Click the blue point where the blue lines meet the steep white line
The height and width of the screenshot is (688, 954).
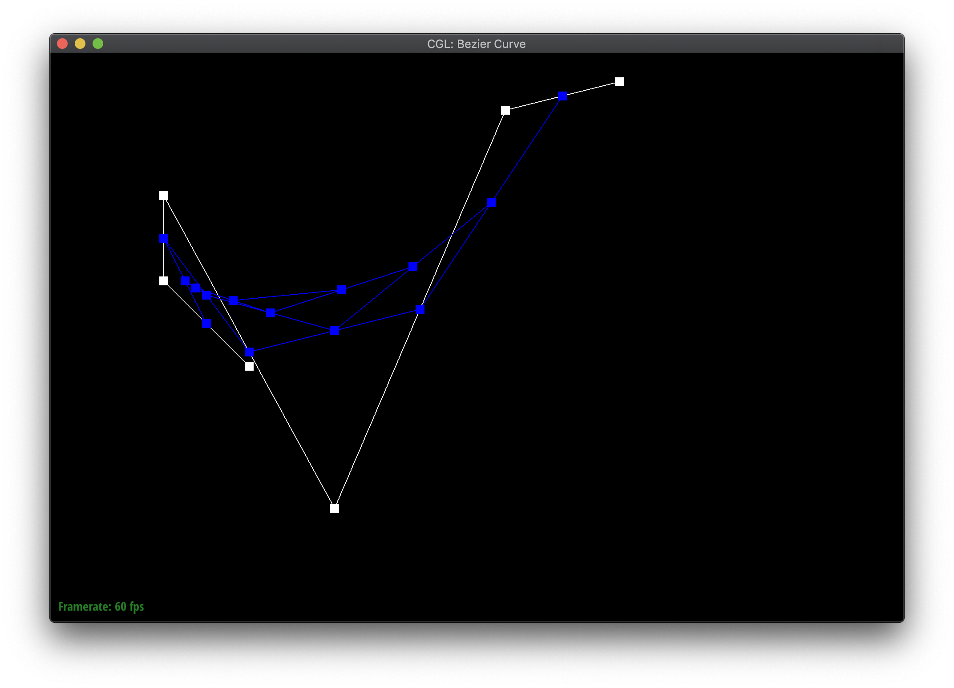(420, 309)
